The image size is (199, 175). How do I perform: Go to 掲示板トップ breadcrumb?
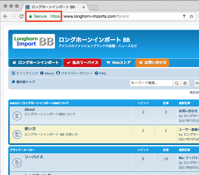(x=23, y=82)
